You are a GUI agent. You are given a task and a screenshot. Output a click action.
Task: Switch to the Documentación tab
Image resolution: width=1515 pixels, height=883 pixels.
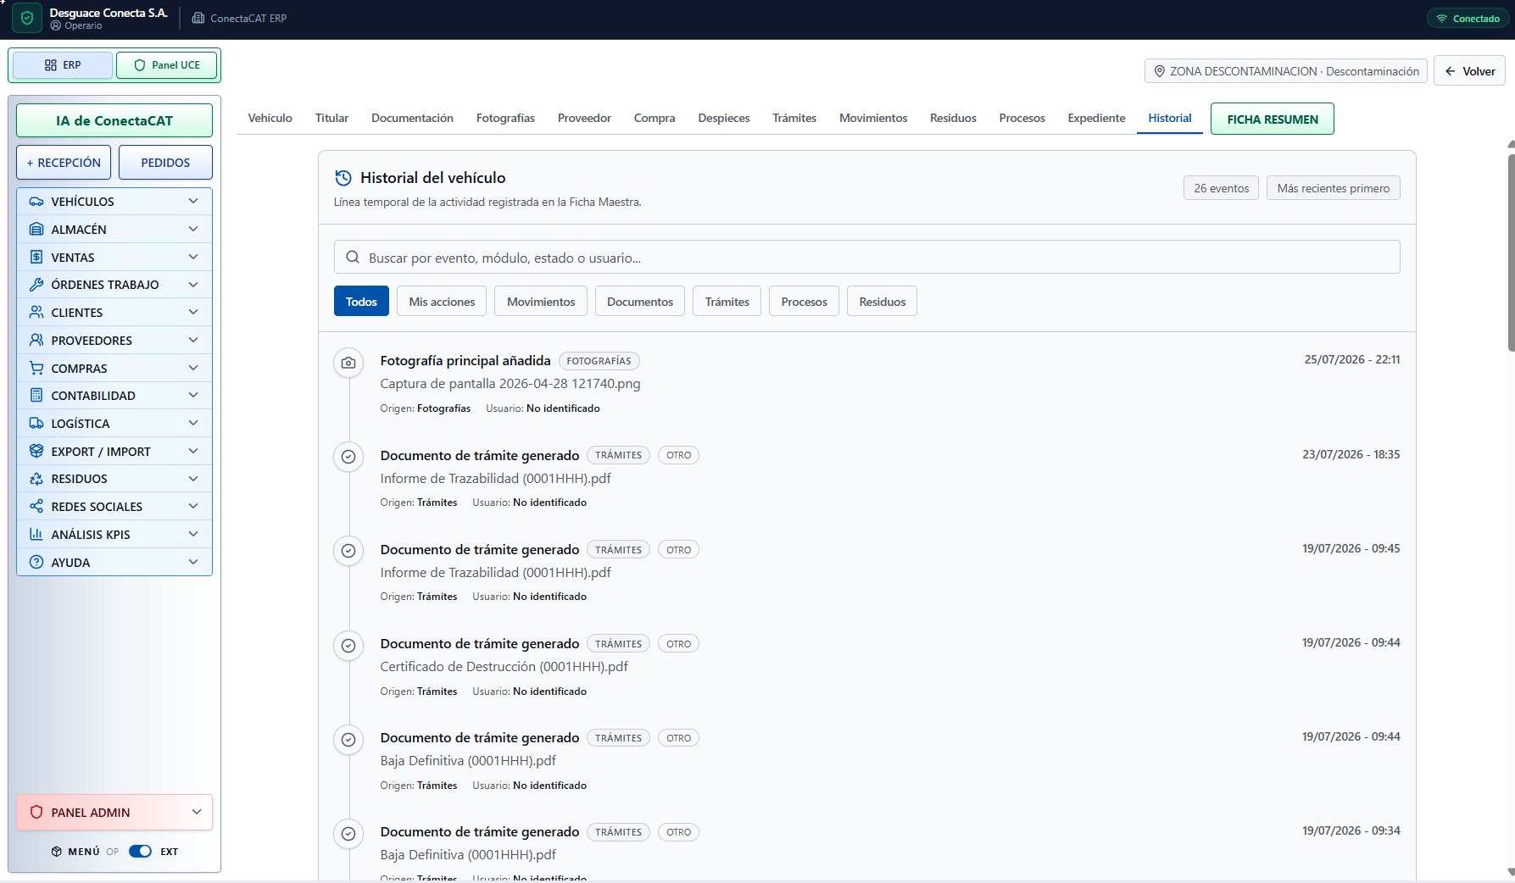(x=412, y=119)
